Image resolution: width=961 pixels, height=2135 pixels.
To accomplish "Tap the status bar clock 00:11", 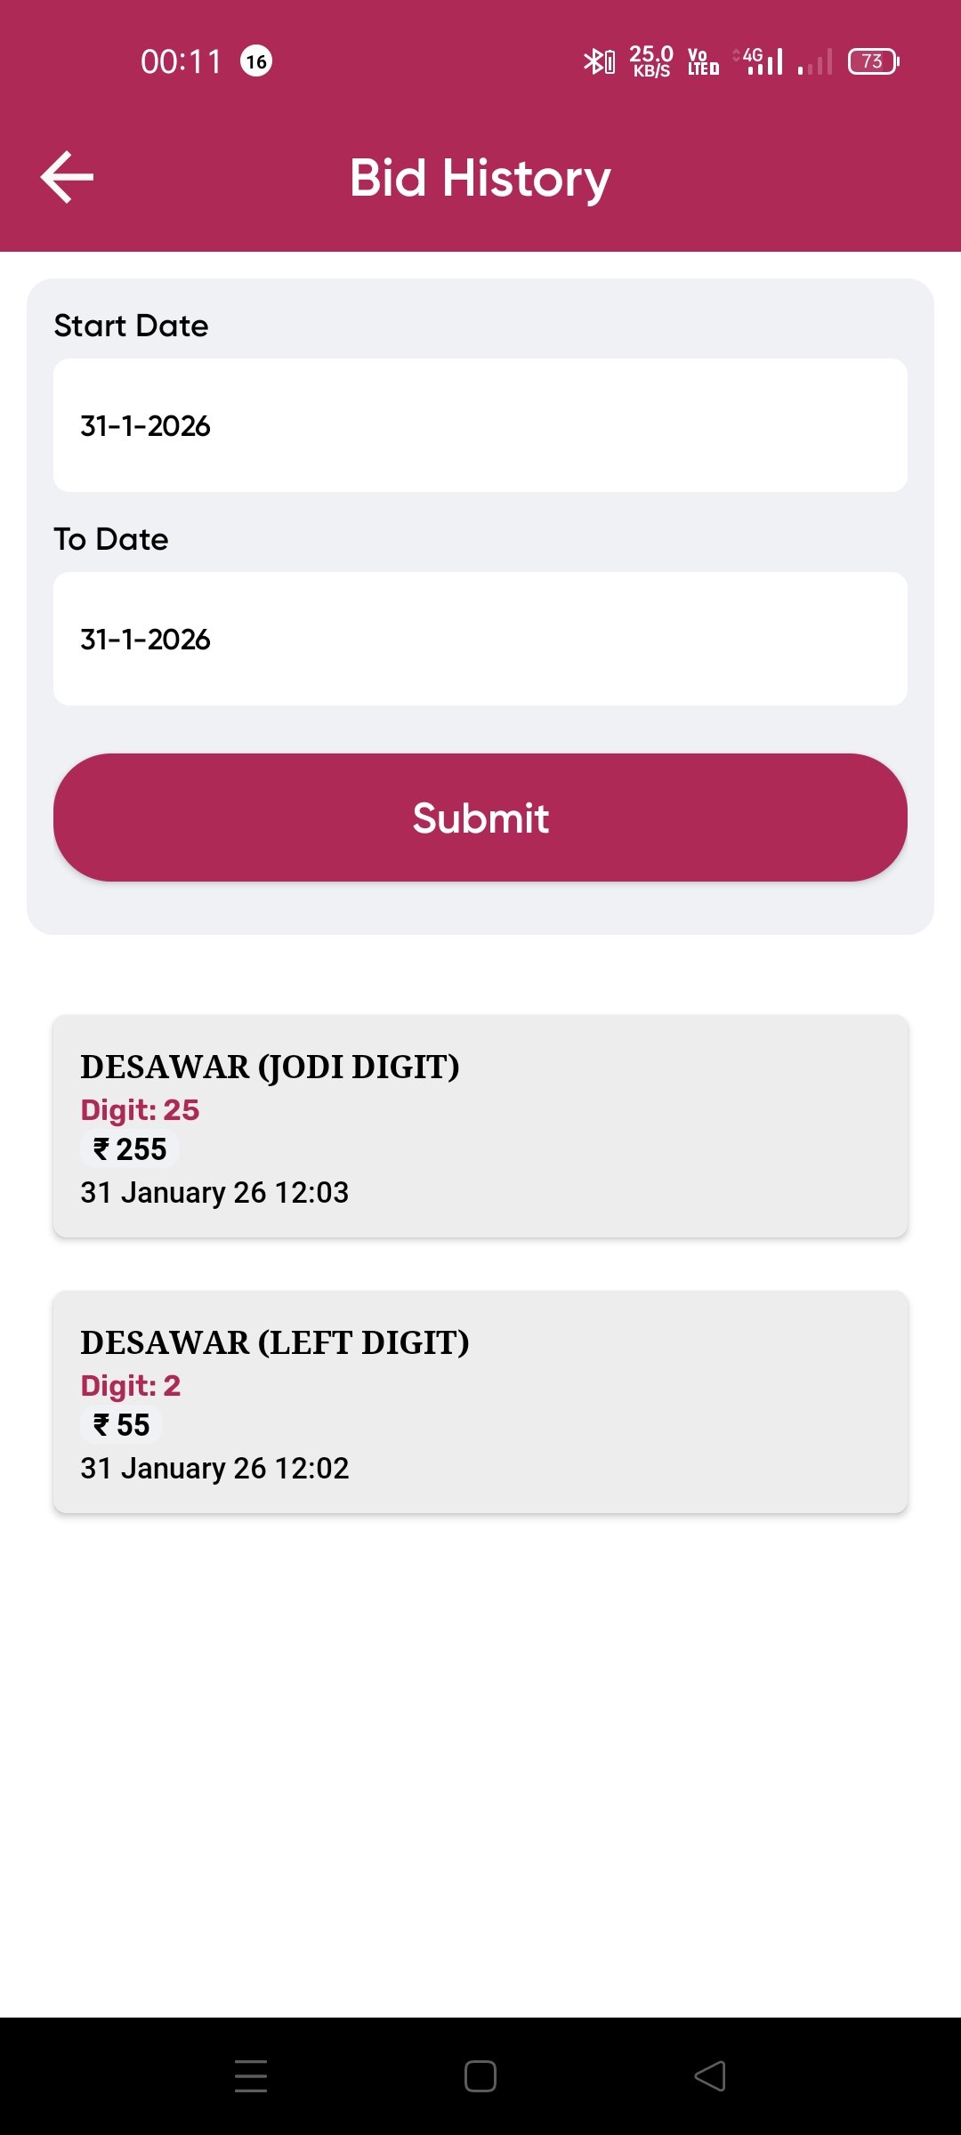I will point(181,61).
